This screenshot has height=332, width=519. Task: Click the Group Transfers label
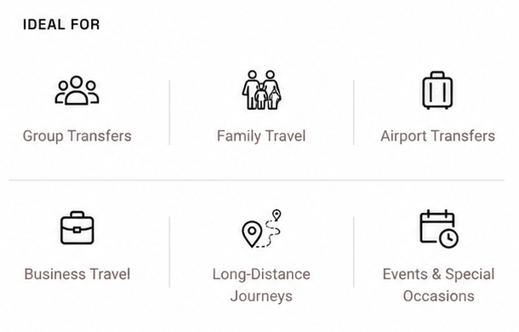[77, 136]
